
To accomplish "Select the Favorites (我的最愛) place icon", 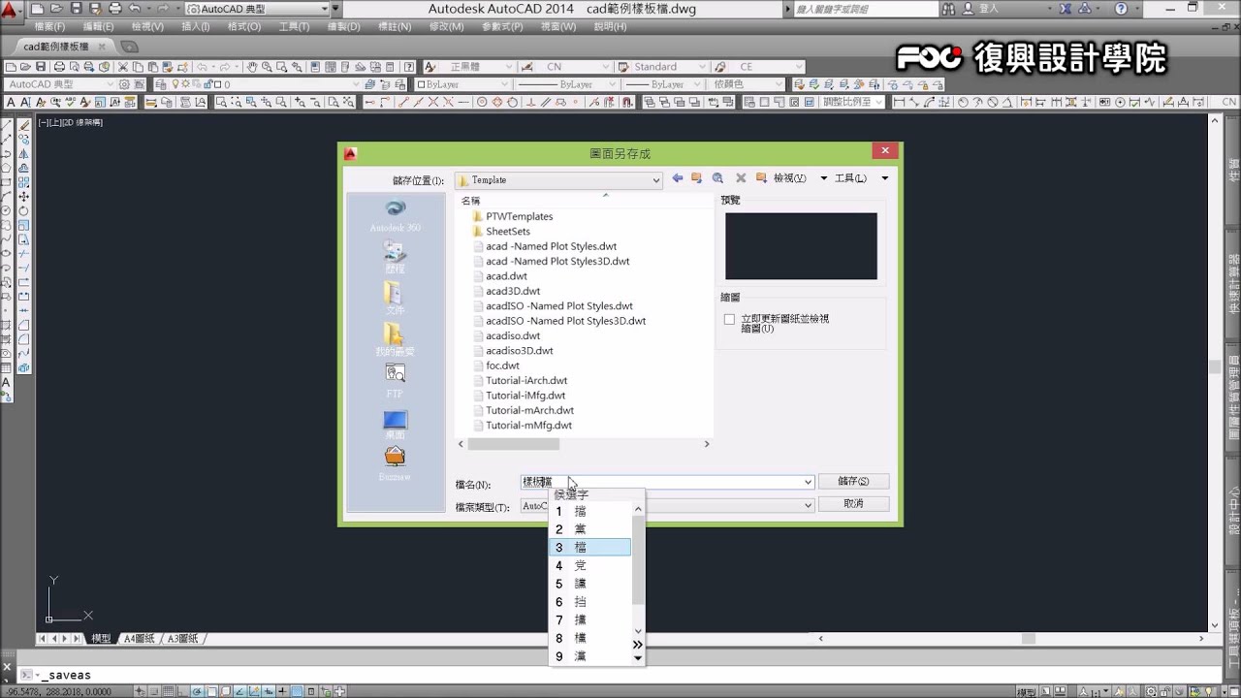I will pyautogui.click(x=395, y=340).
